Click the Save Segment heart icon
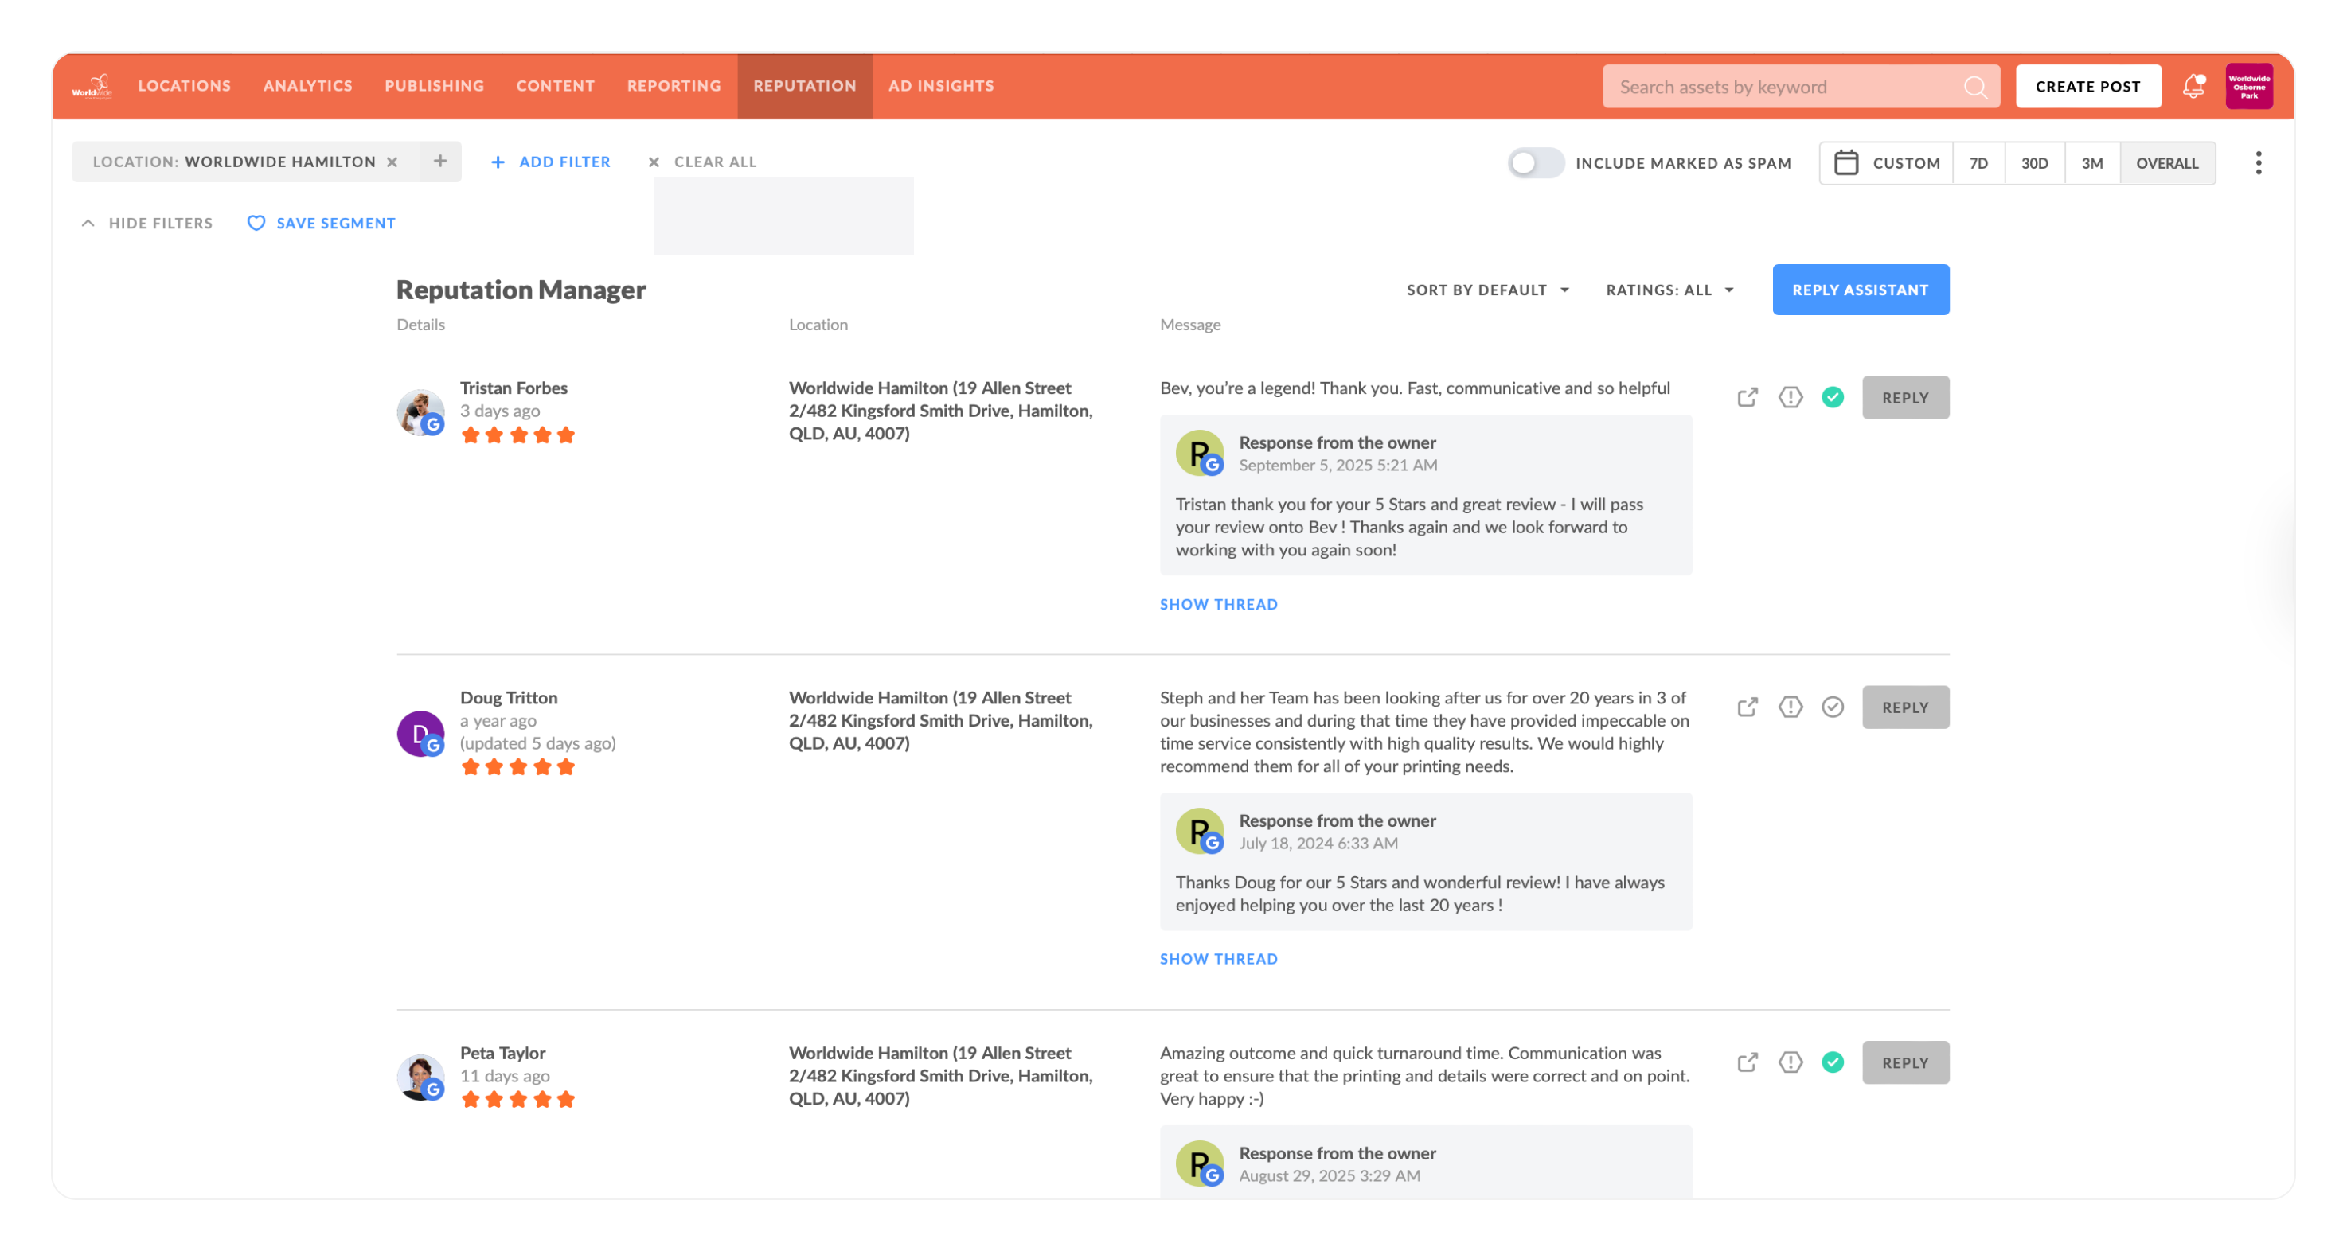The image size is (2347, 1251). click(x=256, y=223)
